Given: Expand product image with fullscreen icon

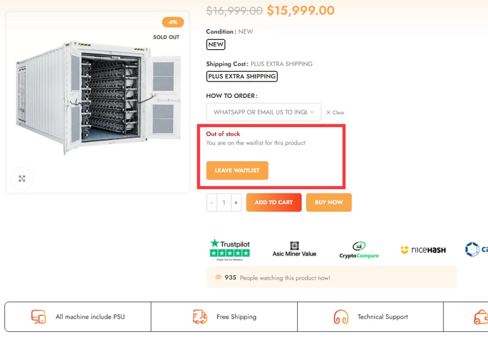Looking at the screenshot, I should 22,179.
